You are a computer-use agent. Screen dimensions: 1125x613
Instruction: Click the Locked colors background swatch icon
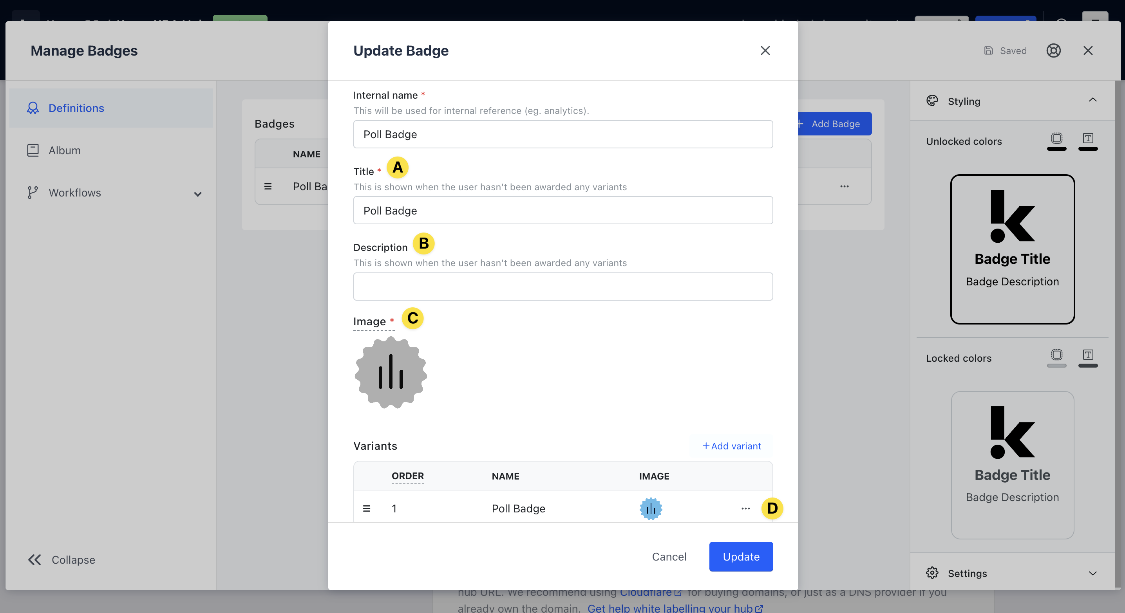coord(1056,355)
